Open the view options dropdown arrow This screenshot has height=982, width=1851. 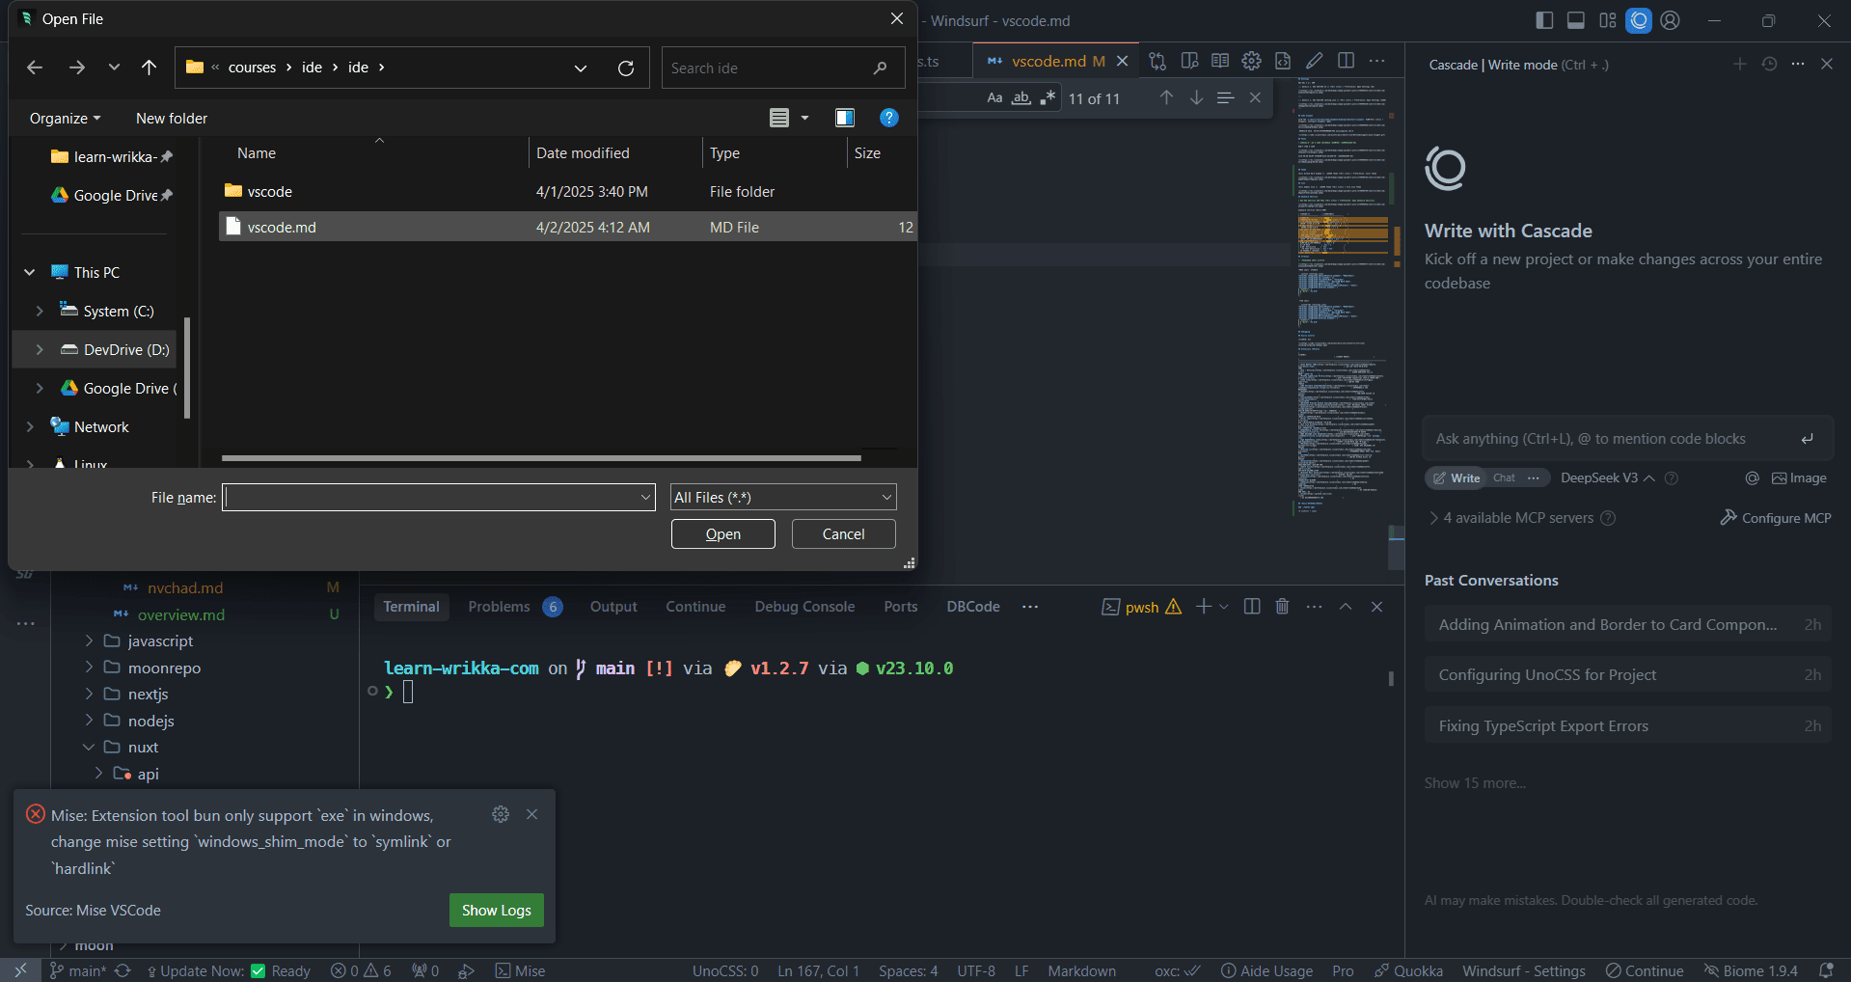pyautogui.click(x=804, y=118)
